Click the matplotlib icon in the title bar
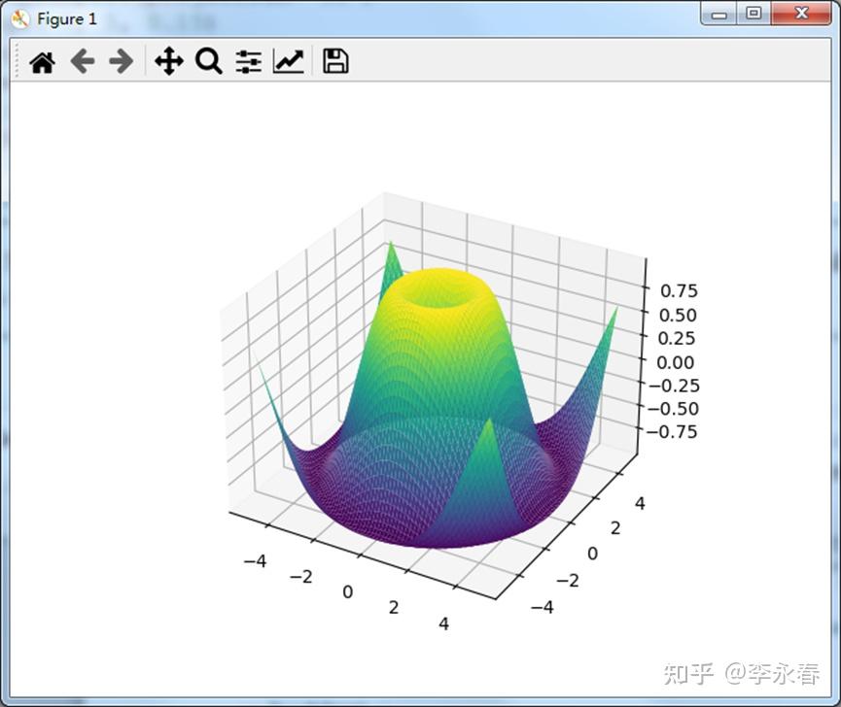 coord(19,19)
